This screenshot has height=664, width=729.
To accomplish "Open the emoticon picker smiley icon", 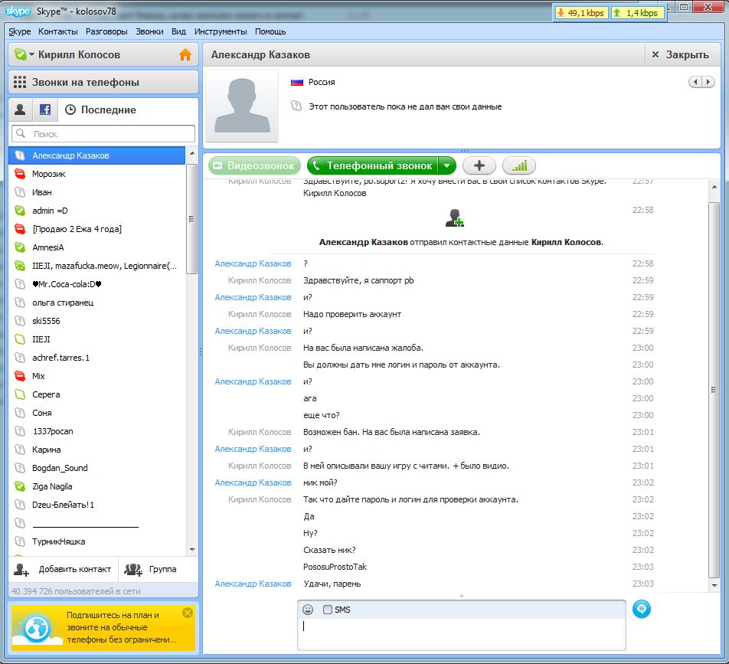I will click(308, 610).
